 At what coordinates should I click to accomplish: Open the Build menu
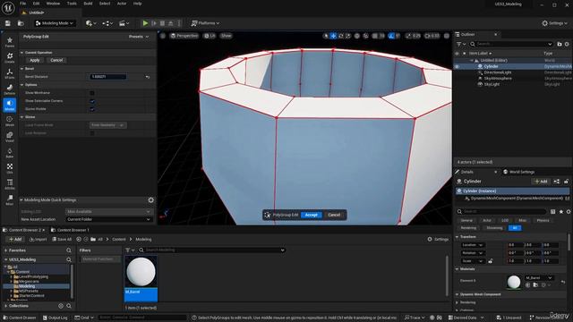point(88,4)
